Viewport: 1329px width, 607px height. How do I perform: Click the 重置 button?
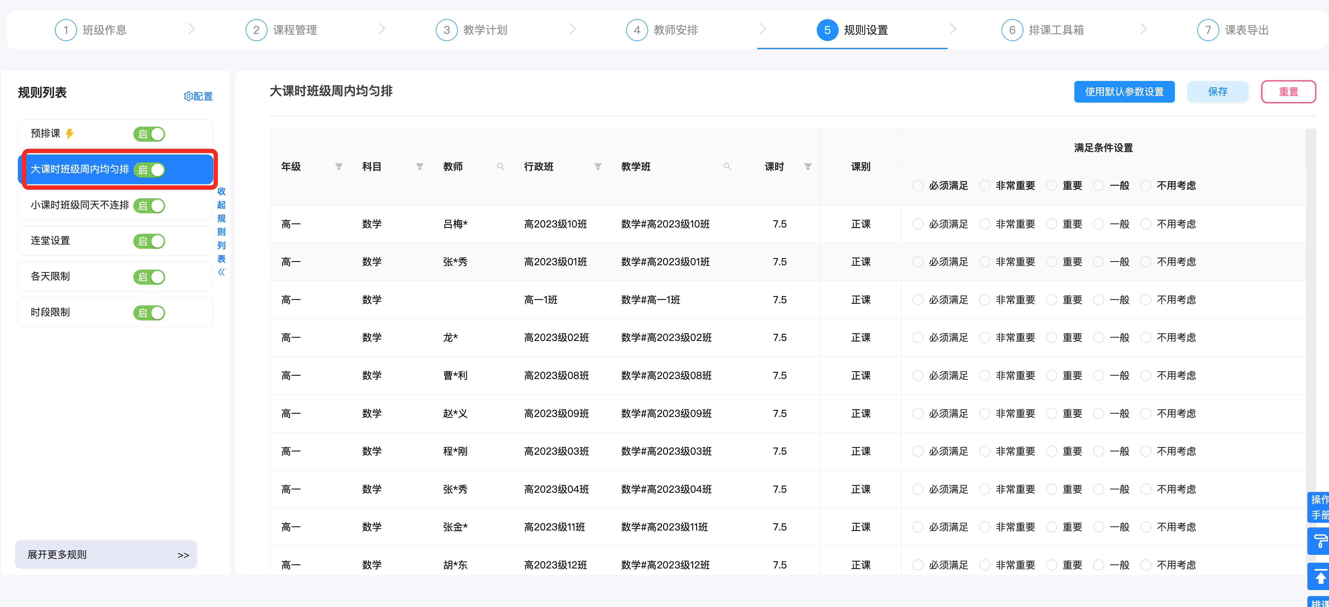(x=1288, y=92)
